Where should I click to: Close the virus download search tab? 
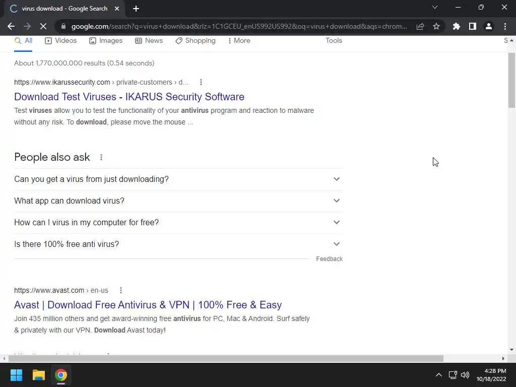(x=117, y=9)
